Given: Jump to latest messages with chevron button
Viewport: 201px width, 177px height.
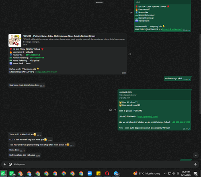Looking at the screenshot, I should click(x=196, y=155).
